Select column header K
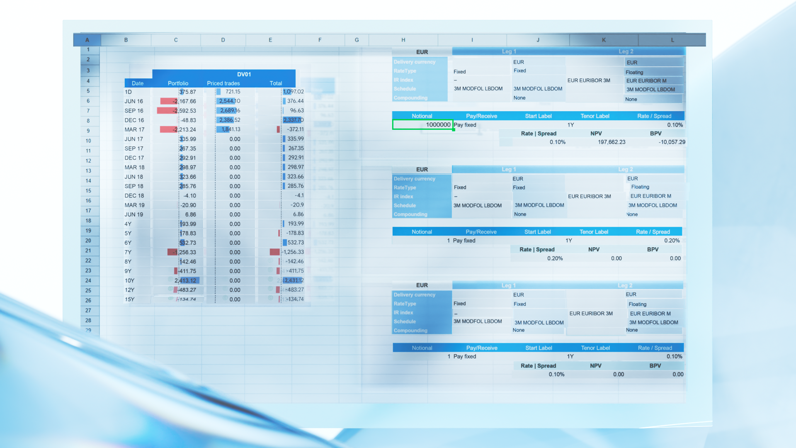The height and width of the screenshot is (448, 796). tap(604, 40)
